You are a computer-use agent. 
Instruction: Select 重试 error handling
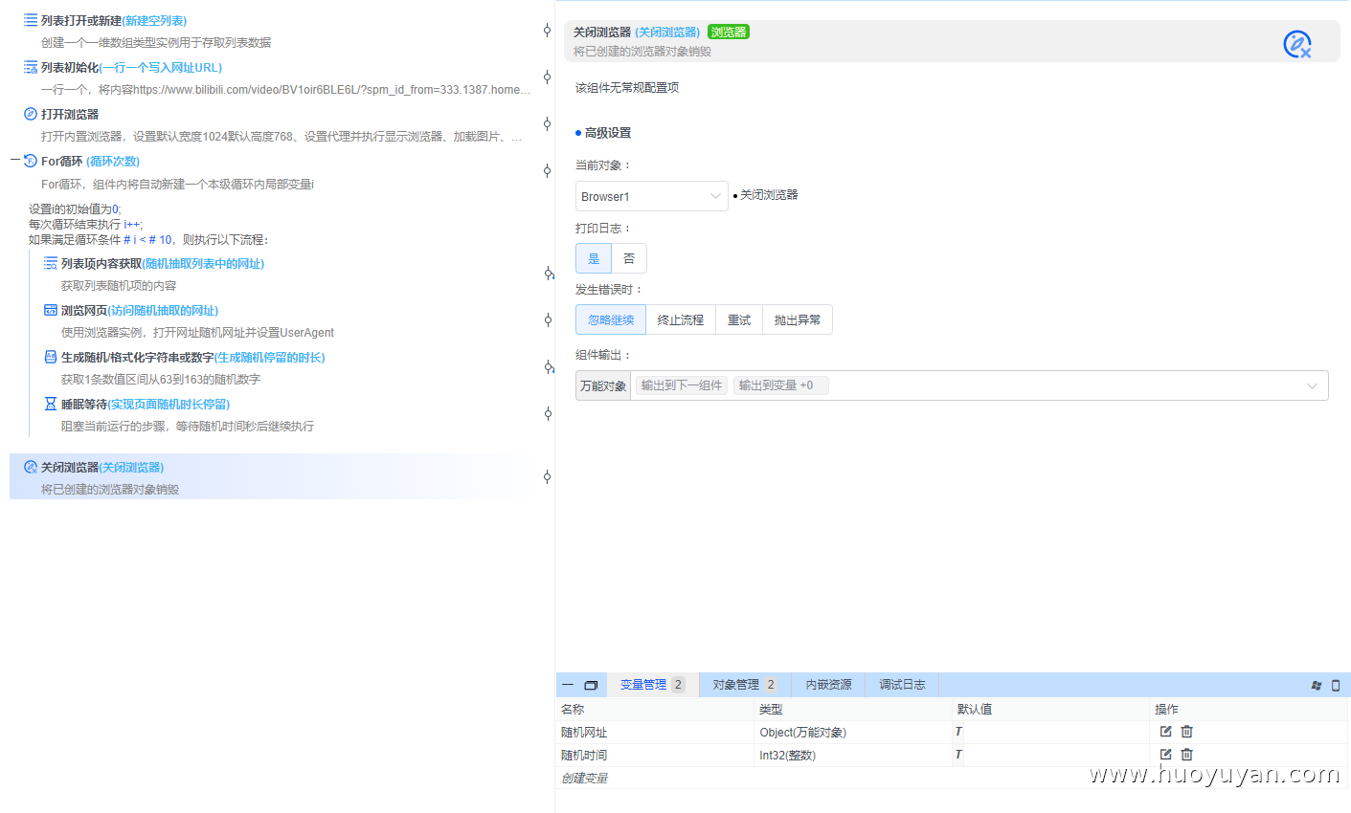739,319
